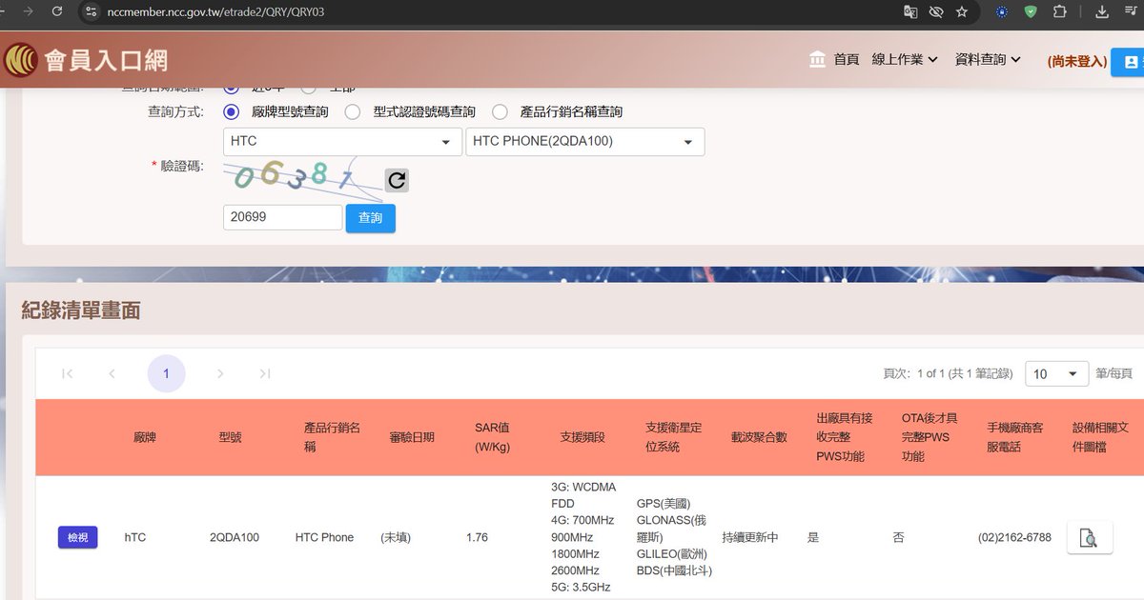Click the 持續更新中 carrier aggregation cell
Screen dimensions: 1144x600
click(750, 537)
